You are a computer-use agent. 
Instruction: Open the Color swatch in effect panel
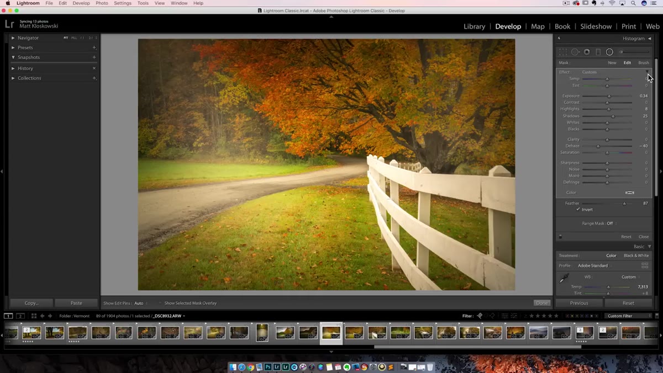tap(629, 193)
